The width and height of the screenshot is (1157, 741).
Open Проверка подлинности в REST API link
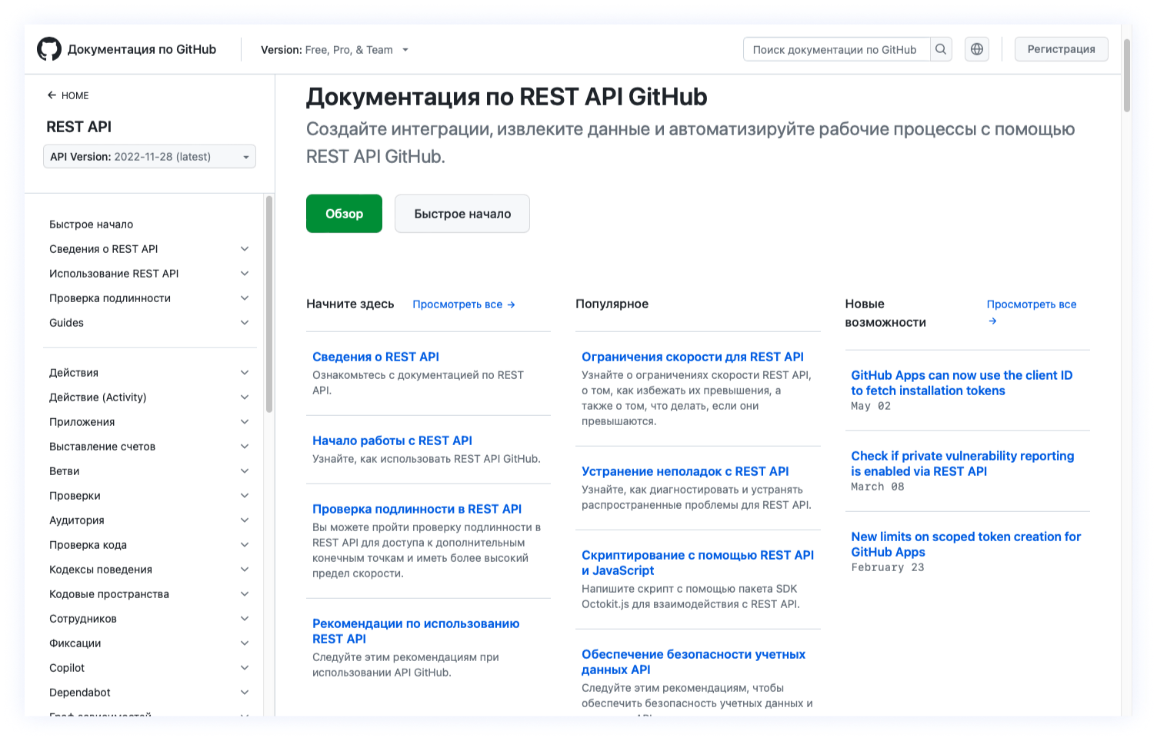[x=417, y=509]
